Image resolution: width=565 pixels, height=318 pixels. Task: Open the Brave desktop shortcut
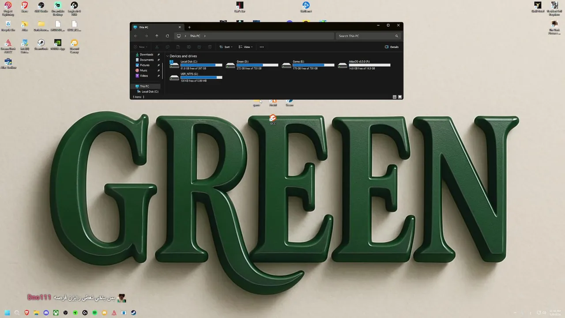click(24, 8)
